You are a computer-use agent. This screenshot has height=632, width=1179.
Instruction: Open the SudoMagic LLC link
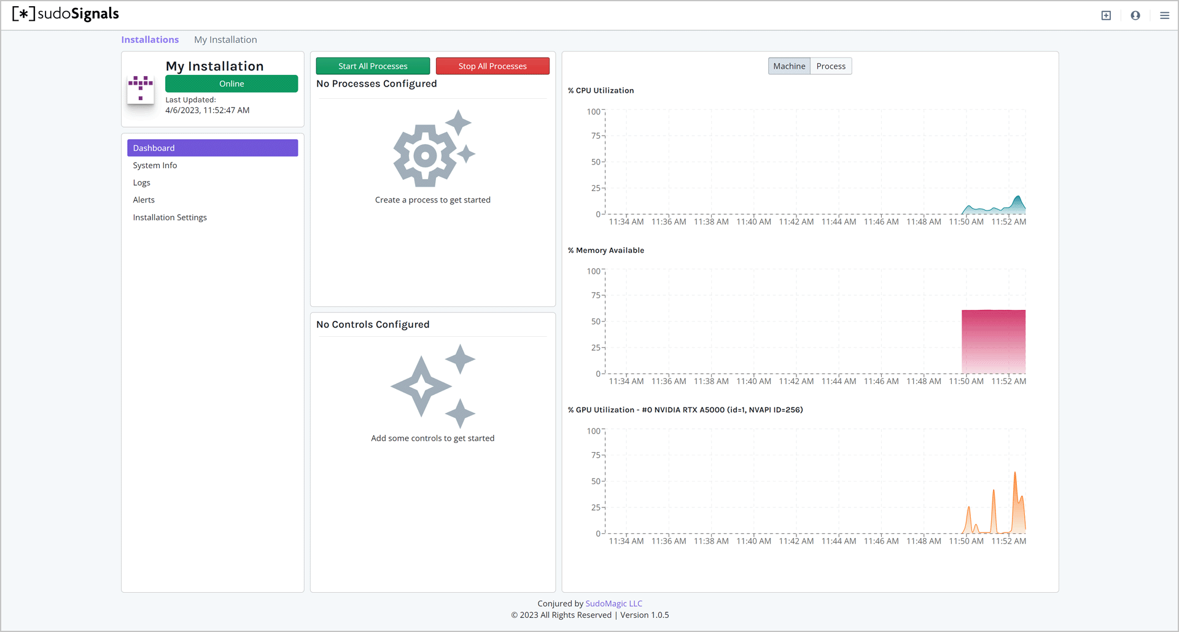tap(613, 604)
